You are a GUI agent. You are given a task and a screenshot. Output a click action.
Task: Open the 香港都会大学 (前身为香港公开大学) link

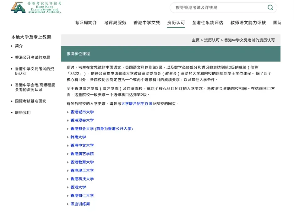coord(101,129)
